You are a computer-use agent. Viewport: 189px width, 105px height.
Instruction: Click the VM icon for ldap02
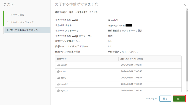tap(58, 84)
